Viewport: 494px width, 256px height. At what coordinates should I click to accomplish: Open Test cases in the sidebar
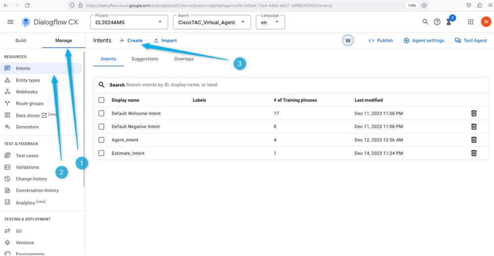pyautogui.click(x=27, y=156)
